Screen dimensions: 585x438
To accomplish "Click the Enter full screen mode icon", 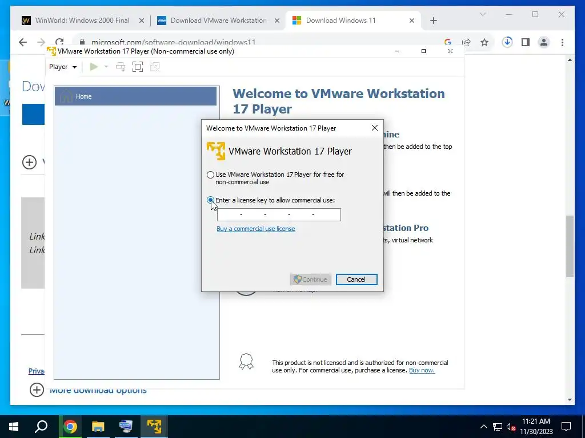I will pos(138,67).
